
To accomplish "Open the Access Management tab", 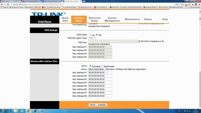I will [112, 19].
